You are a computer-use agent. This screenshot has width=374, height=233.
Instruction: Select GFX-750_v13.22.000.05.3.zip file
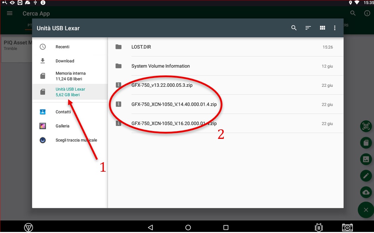(x=226, y=85)
